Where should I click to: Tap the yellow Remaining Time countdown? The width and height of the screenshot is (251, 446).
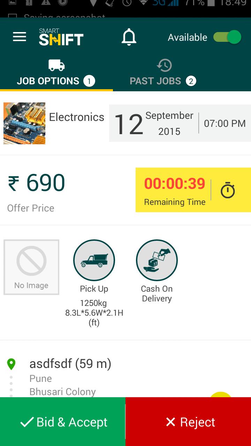[x=175, y=190]
